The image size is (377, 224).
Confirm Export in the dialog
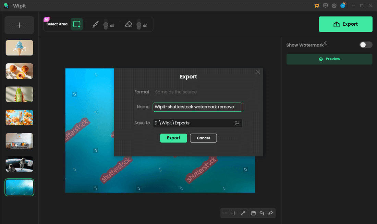click(173, 138)
